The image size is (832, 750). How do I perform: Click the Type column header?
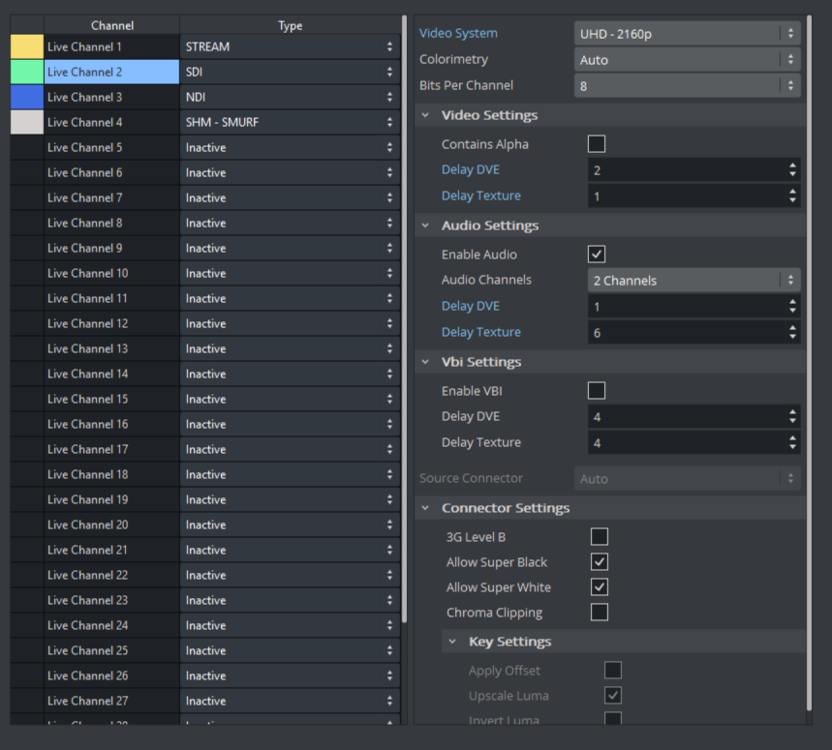(x=290, y=26)
